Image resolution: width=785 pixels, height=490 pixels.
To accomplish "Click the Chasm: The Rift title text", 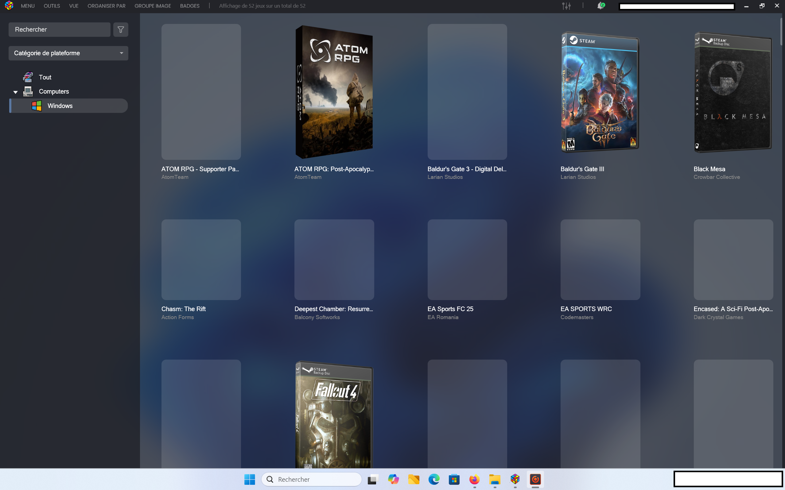I will (184, 309).
